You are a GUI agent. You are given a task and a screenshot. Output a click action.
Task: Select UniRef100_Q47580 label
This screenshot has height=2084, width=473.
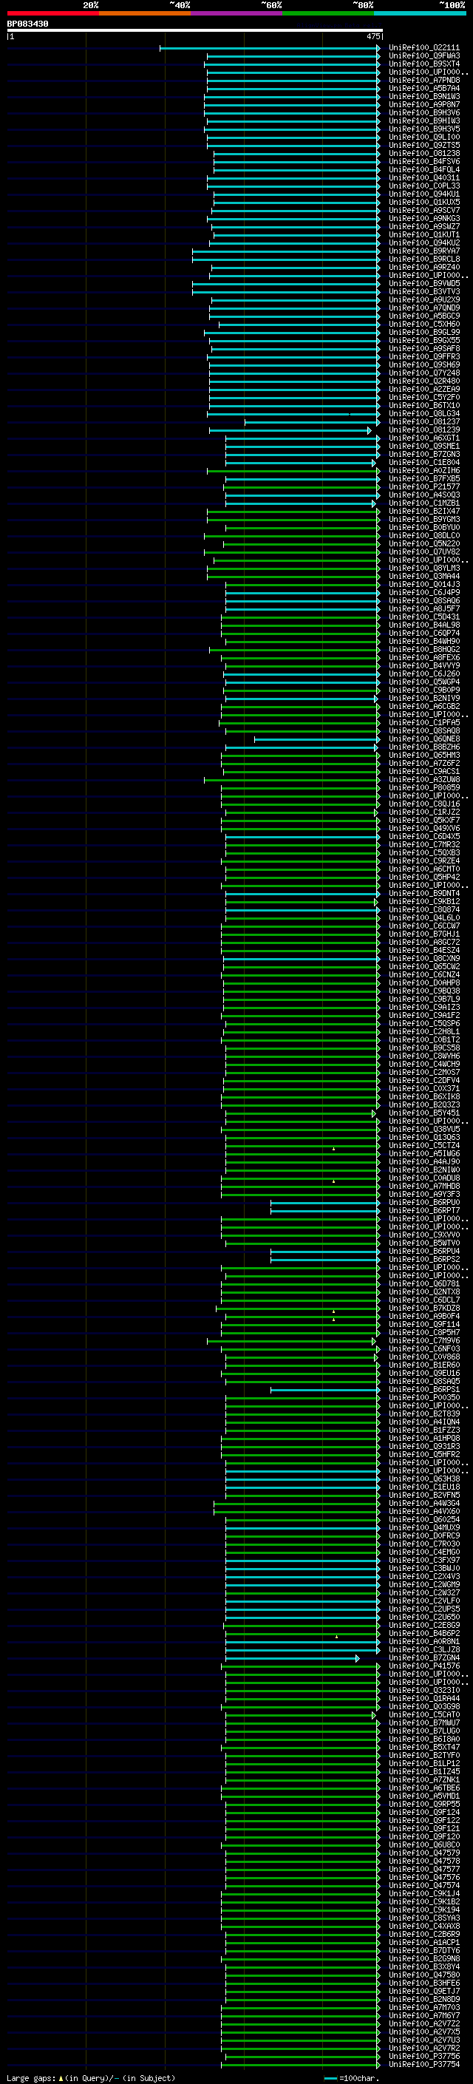click(423, 1975)
